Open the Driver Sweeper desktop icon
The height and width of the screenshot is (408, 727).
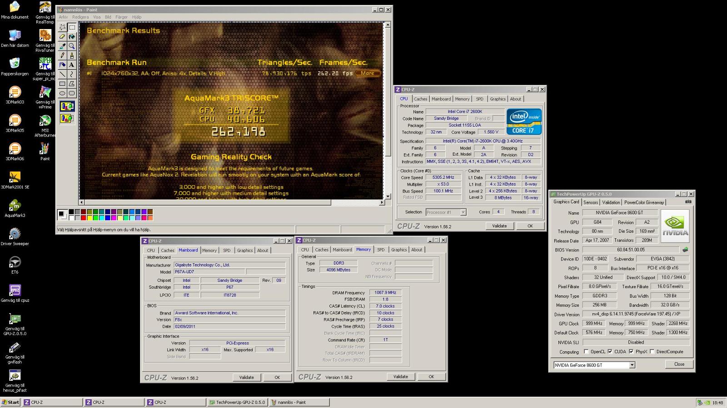[x=15, y=236]
